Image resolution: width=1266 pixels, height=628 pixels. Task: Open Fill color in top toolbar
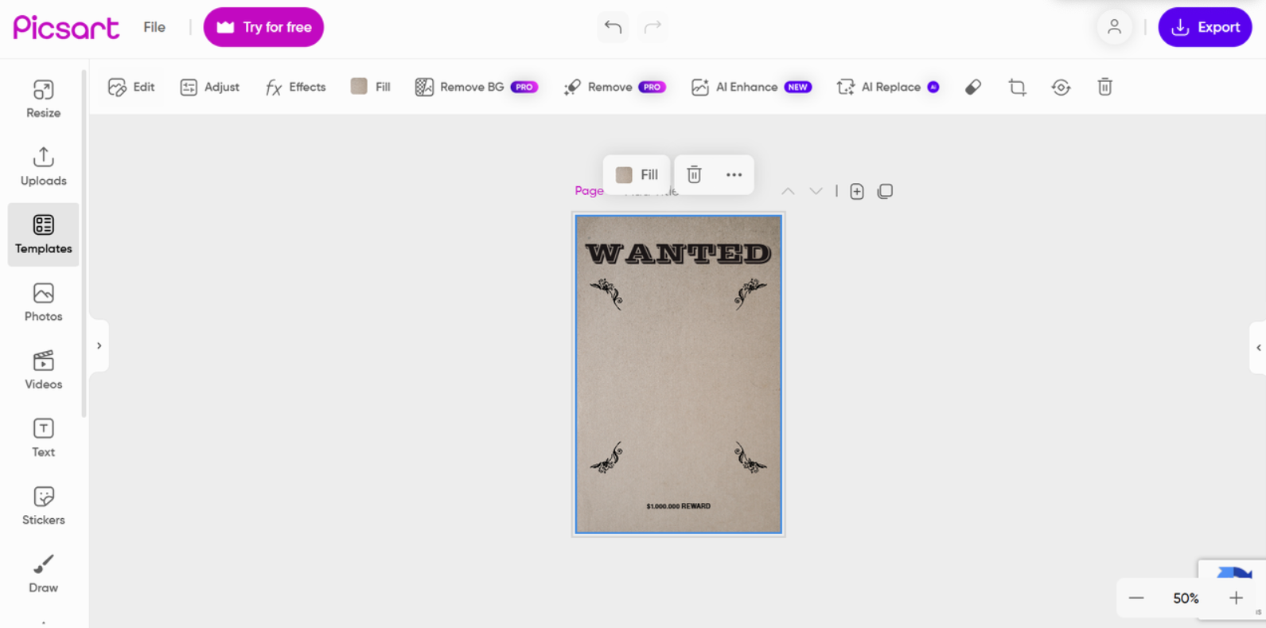pyautogui.click(x=371, y=87)
